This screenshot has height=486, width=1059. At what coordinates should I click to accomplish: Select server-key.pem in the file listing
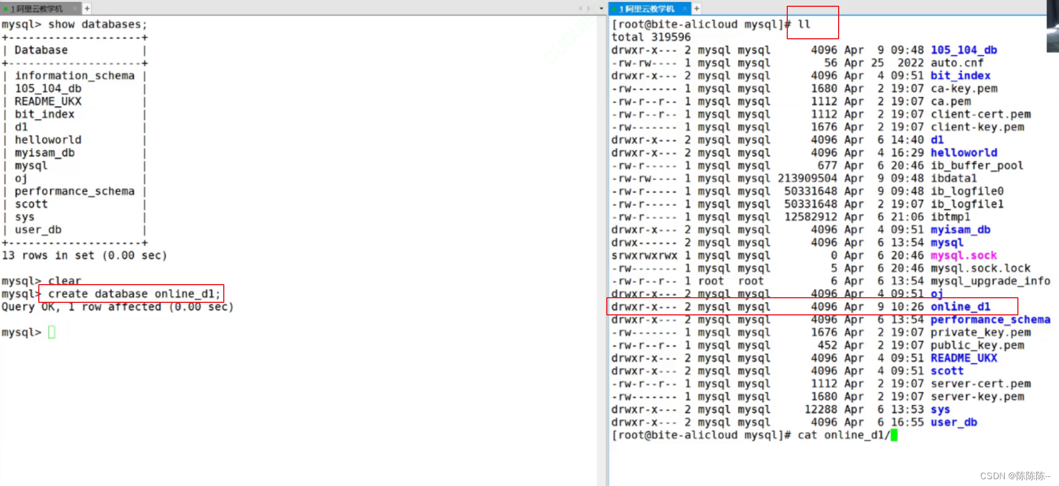click(977, 396)
